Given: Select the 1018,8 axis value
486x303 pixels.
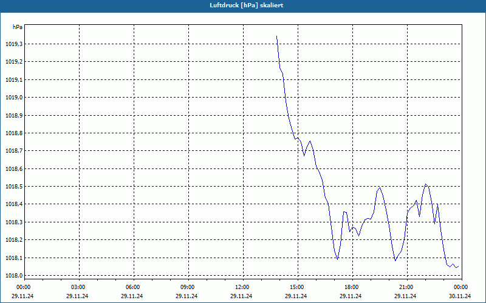Looking at the screenshot, I should point(14,133).
